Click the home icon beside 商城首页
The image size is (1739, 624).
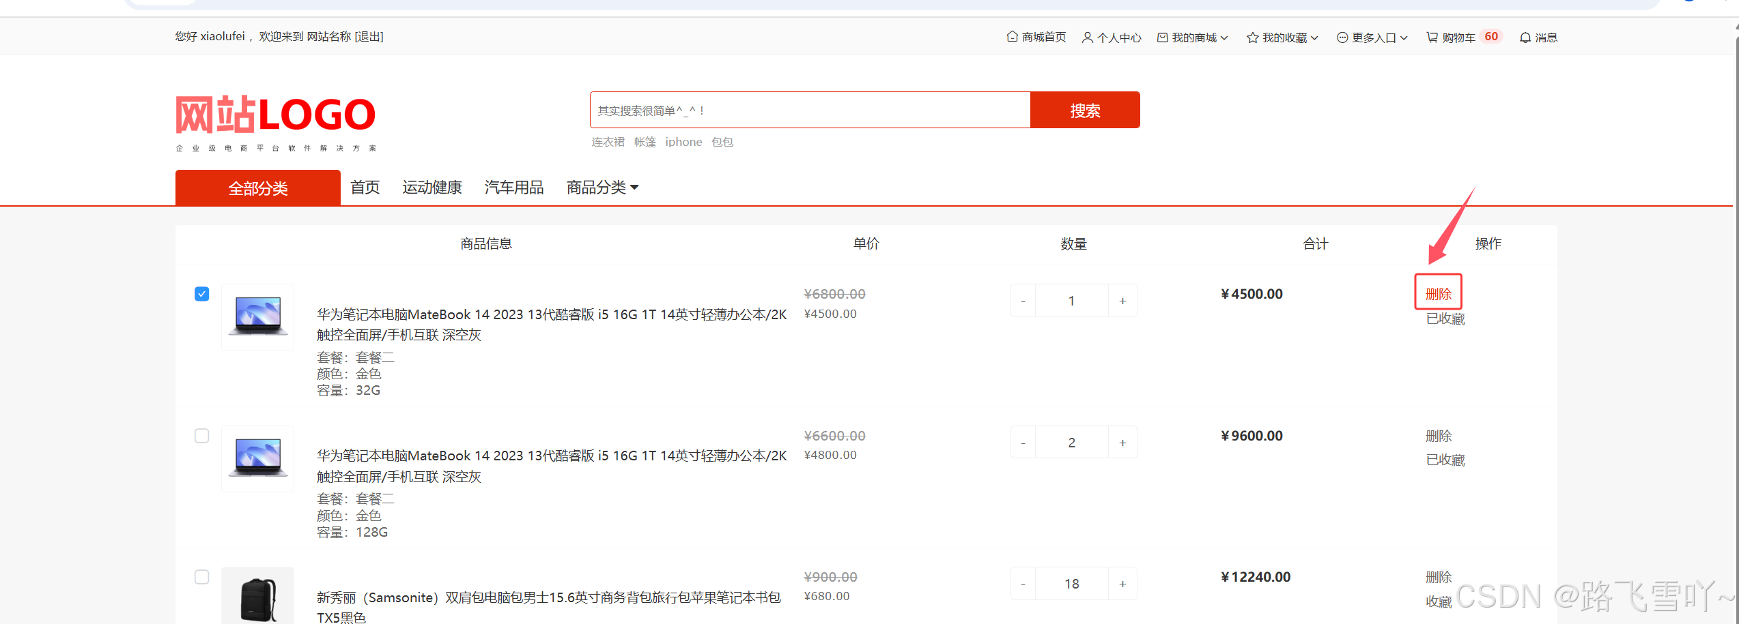point(1012,37)
